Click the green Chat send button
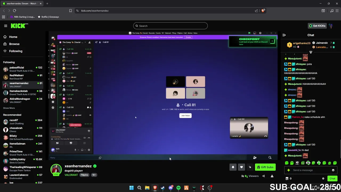 (x=332, y=179)
